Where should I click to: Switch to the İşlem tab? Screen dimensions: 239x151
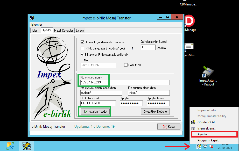(35, 31)
